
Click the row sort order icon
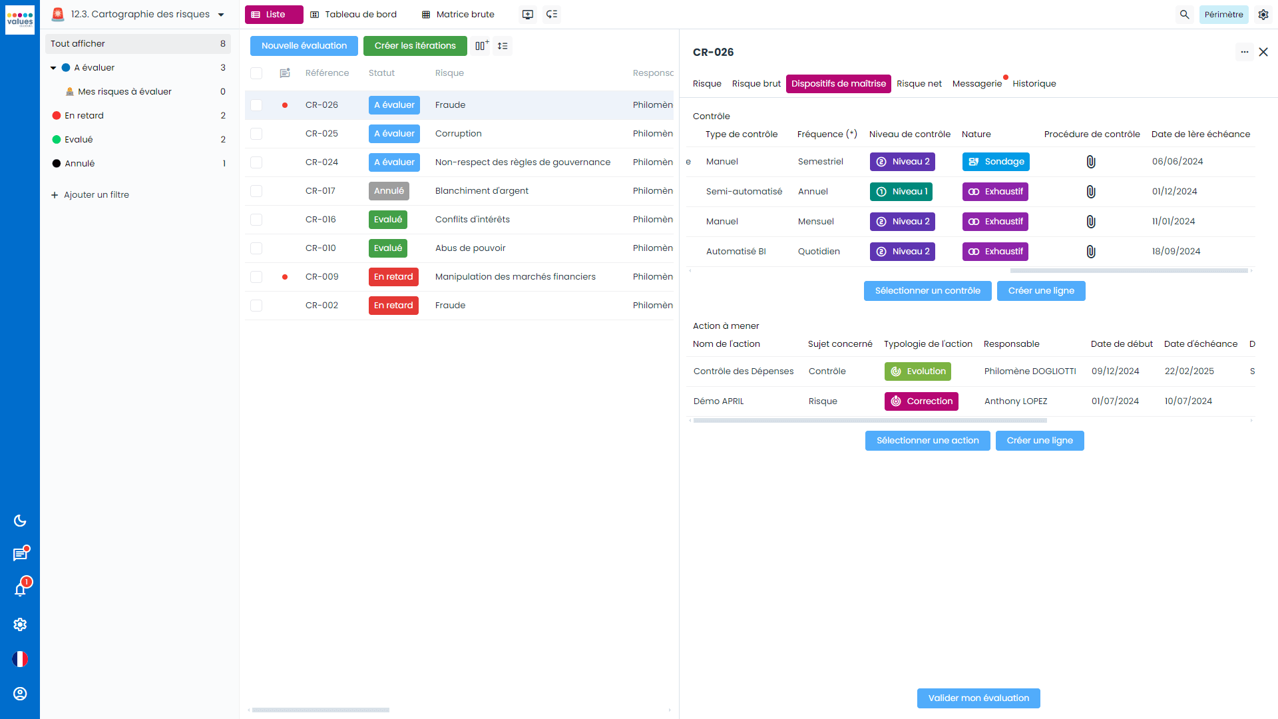tap(503, 46)
